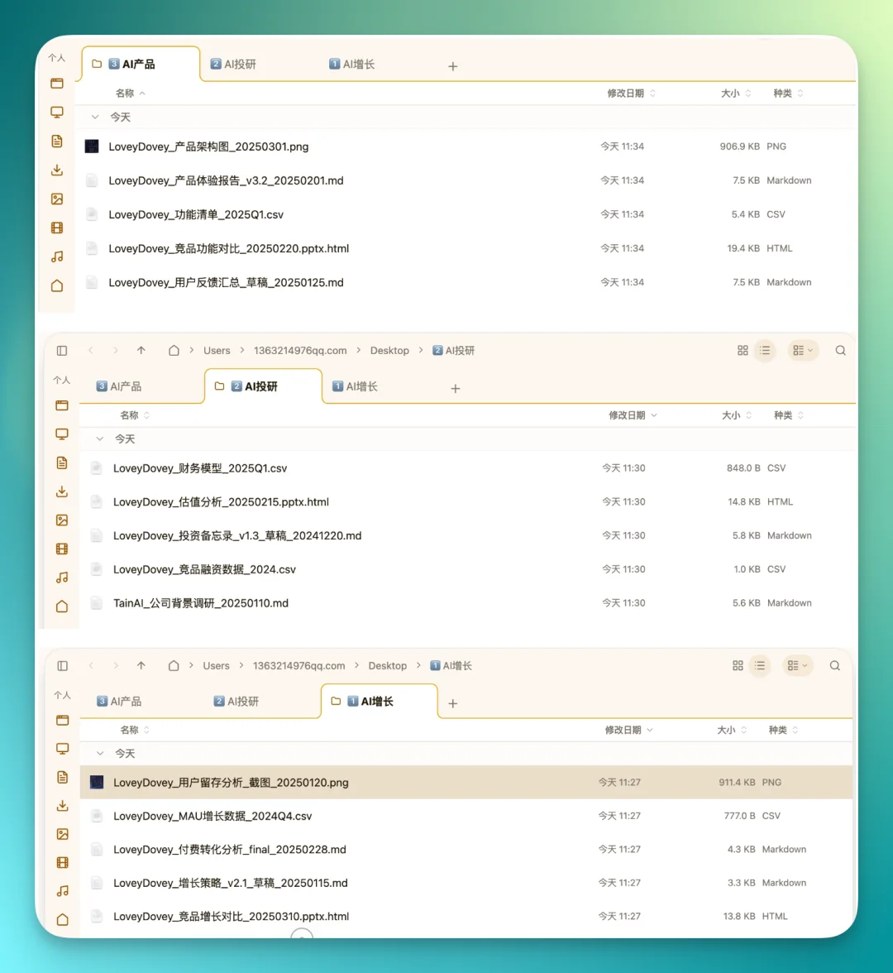The image size is (893, 973).
Task: Switch to grid view in the AI增长 window
Action: [738, 665]
